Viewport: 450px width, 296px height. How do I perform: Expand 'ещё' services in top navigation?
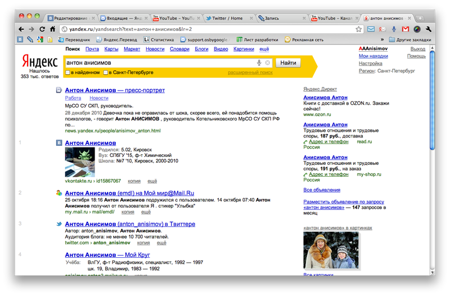coord(264,49)
